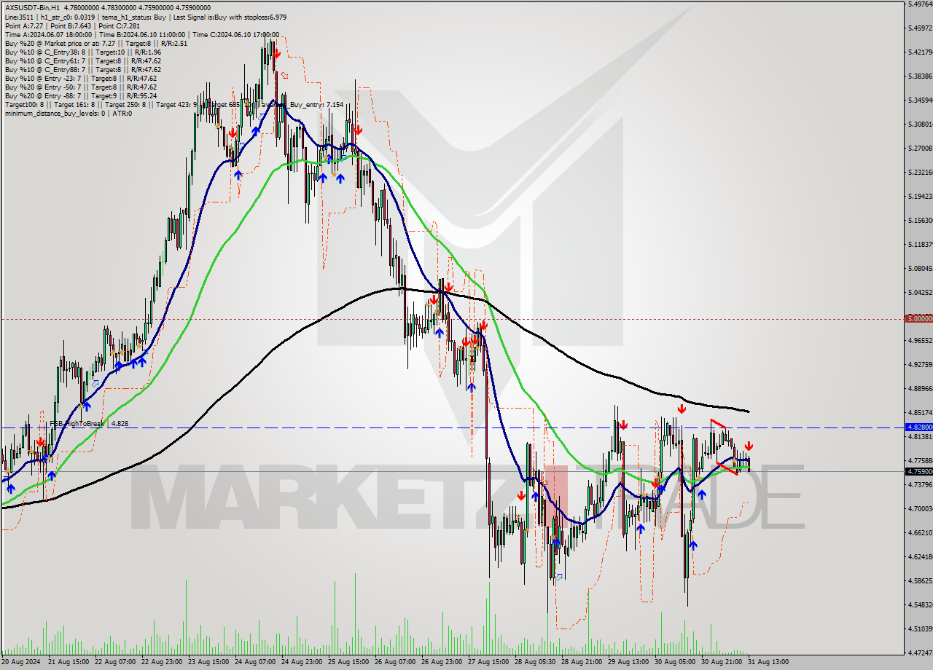Click the '30 Aug 05:00' time axis label
The image size is (933, 670).
tap(676, 661)
